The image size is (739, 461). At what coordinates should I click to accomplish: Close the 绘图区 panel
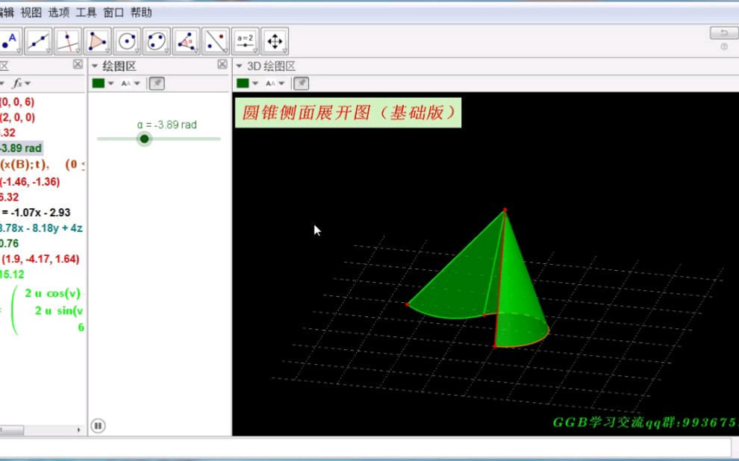click(x=221, y=66)
